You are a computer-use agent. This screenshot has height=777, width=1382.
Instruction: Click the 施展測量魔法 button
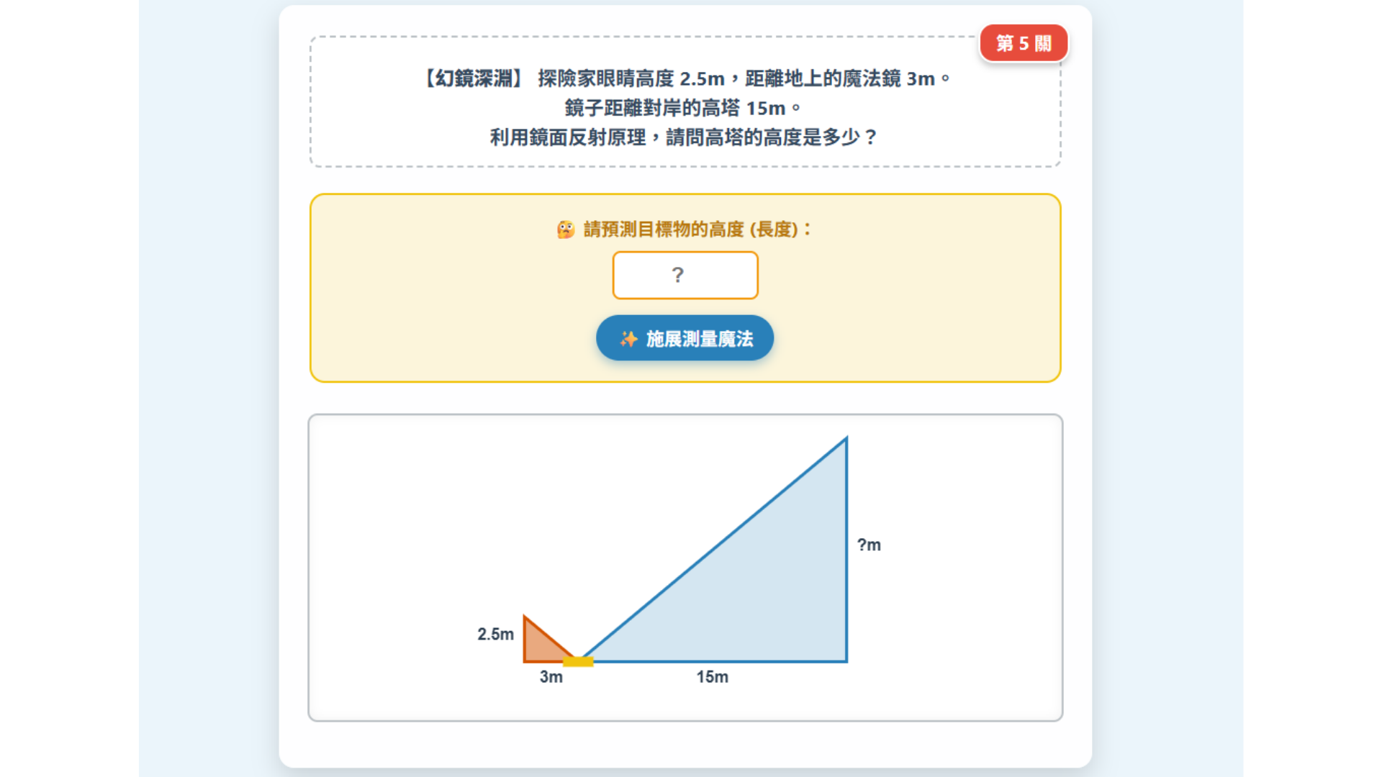coord(685,338)
